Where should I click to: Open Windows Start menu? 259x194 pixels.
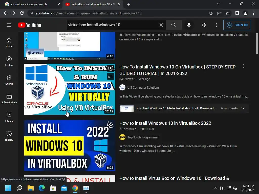coord(8,188)
